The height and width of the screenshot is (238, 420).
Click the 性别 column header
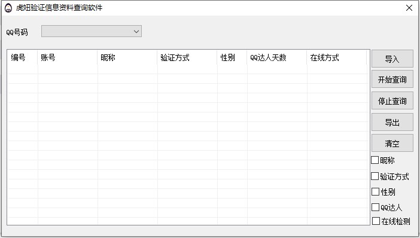pyautogui.click(x=232, y=57)
